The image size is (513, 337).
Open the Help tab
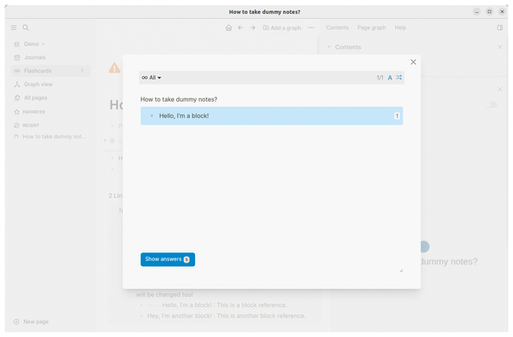[x=400, y=27]
